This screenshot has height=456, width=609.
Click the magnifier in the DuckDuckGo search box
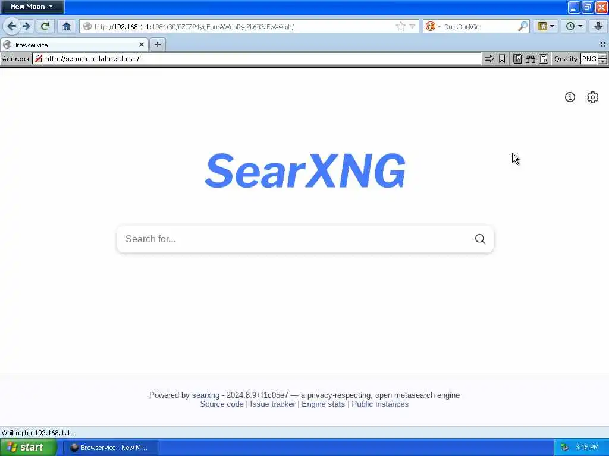coord(523,26)
